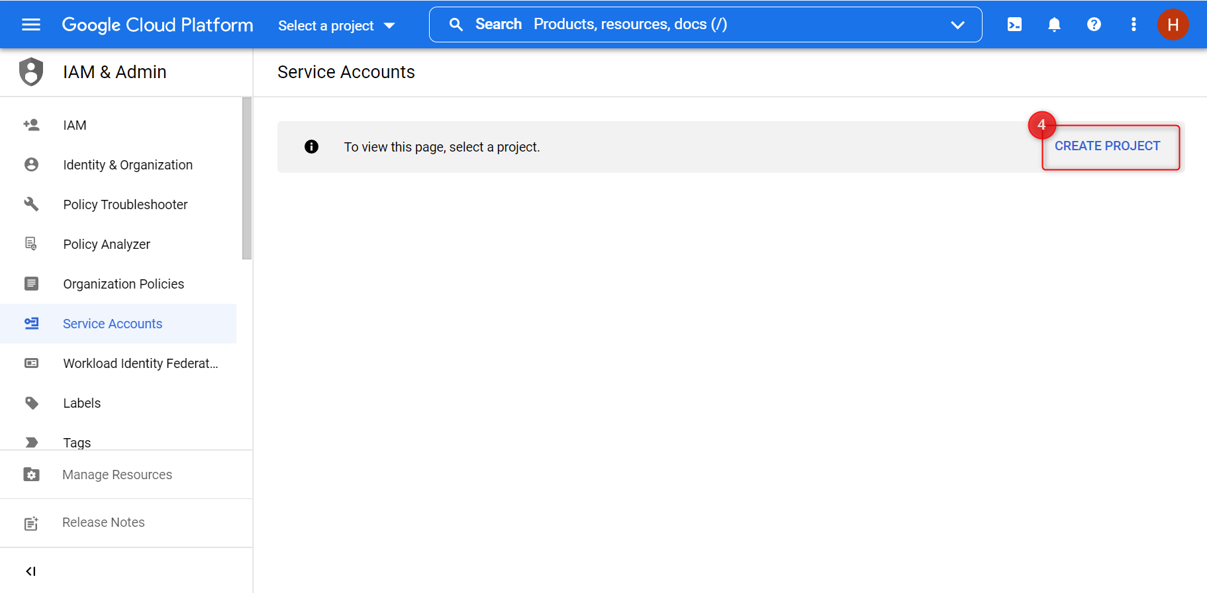Click the 'To view this page, select a project.' text

pos(442,147)
